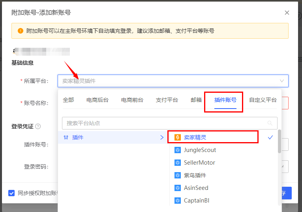Switch to the 邮箱 tab
The image size is (302, 212).
click(196, 100)
